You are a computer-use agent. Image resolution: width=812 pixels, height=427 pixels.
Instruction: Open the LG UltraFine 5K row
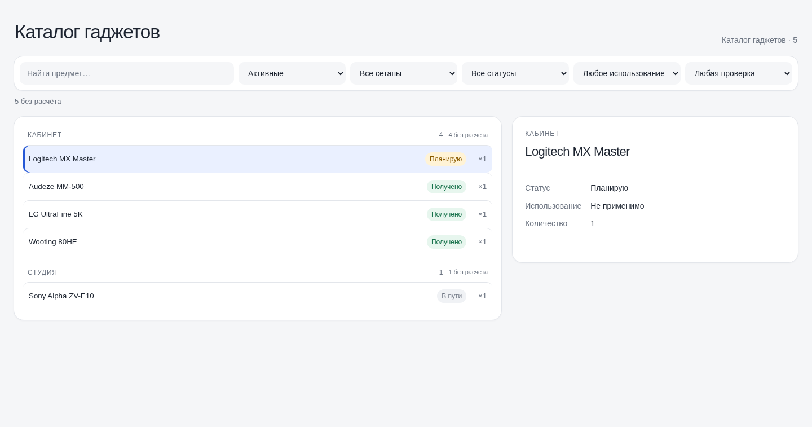258,214
